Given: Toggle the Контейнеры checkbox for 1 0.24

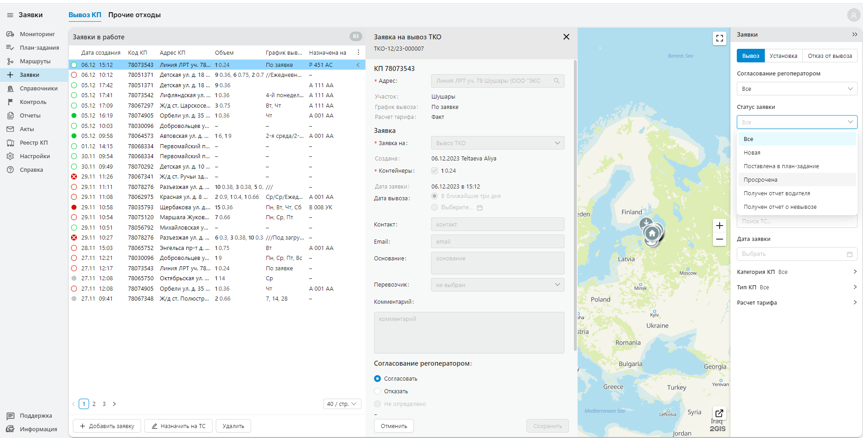Looking at the screenshot, I should pyautogui.click(x=435, y=171).
